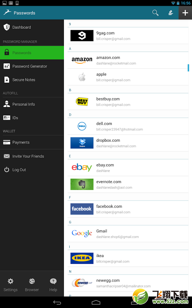The image size is (192, 308).
Task: Open Settings gear at bottom of sidebar
Action: click(10, 285)
